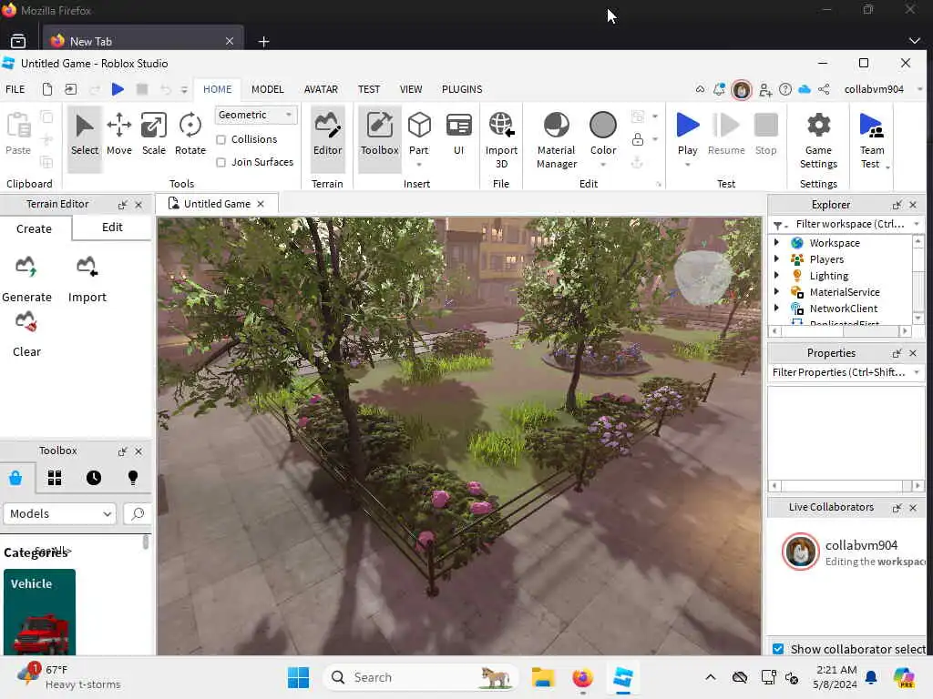Close the Terrain Editor panel

[138, 205]
